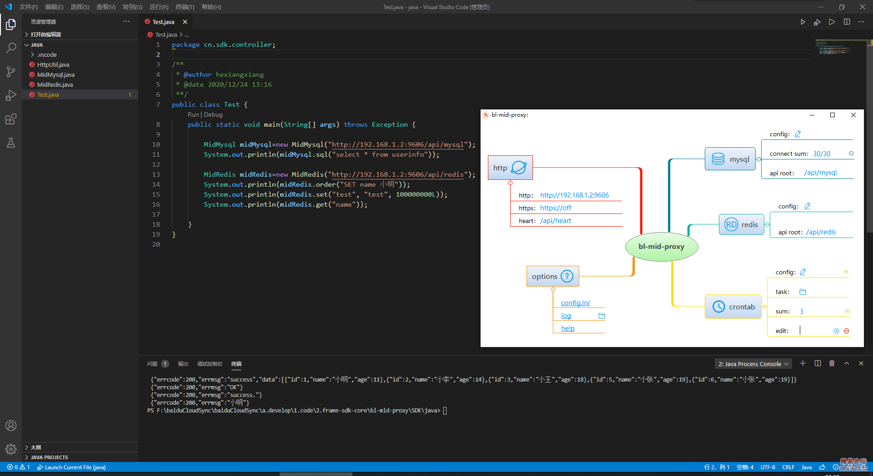Open the Edit menu
Image resolution: width=873 pixels, height=476 pixels.
coord(54,7)
